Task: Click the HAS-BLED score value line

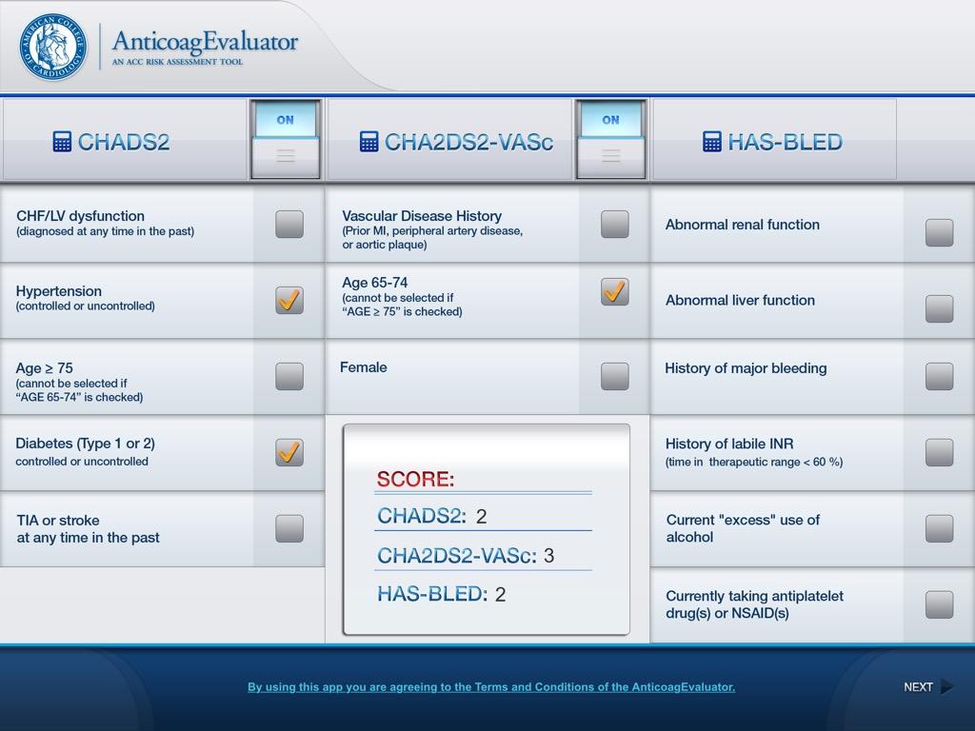Action: point(442,594)
